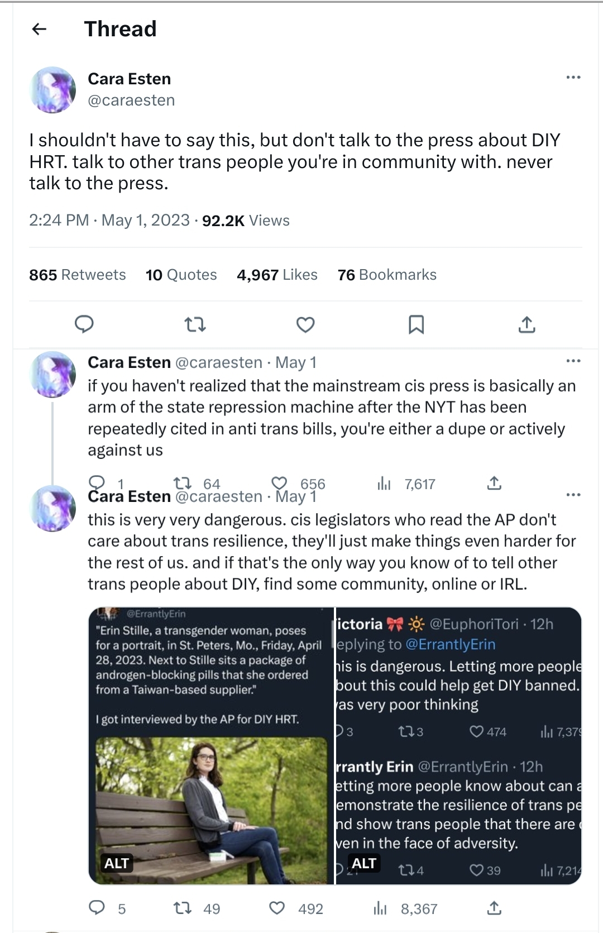Open more options on second tweet
Screen dimensions: 603x933
[573, 361]
